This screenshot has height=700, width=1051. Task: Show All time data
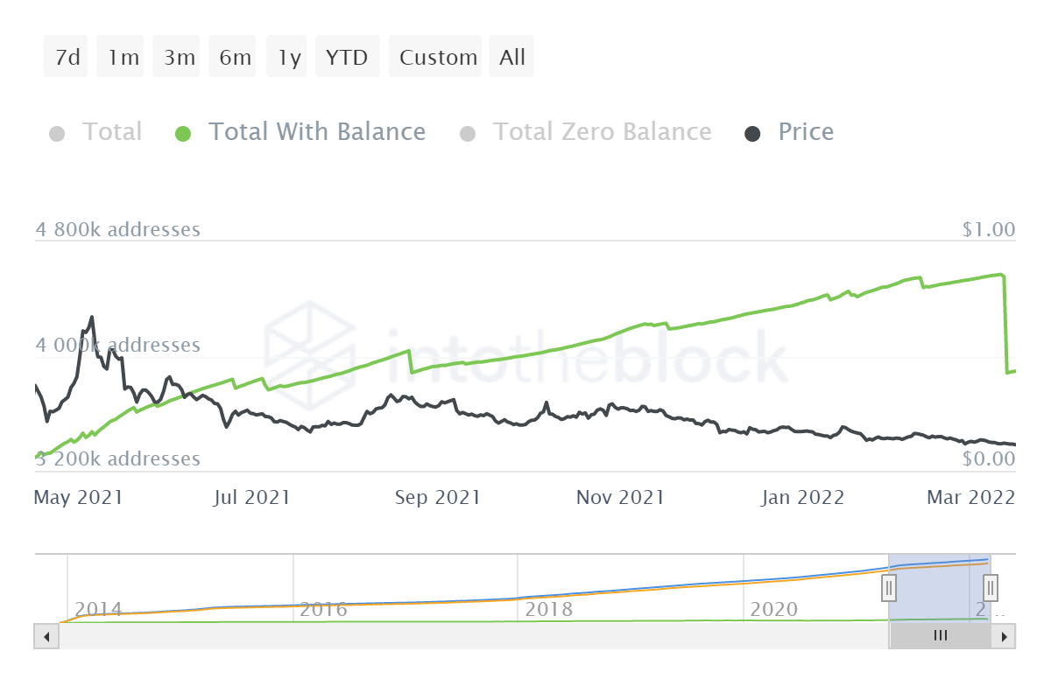tap(512, 58)
